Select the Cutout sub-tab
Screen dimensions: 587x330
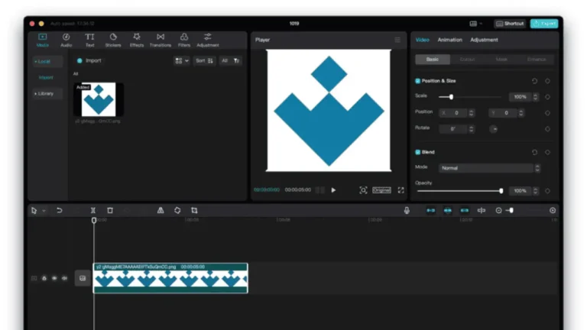coord(467,60)
